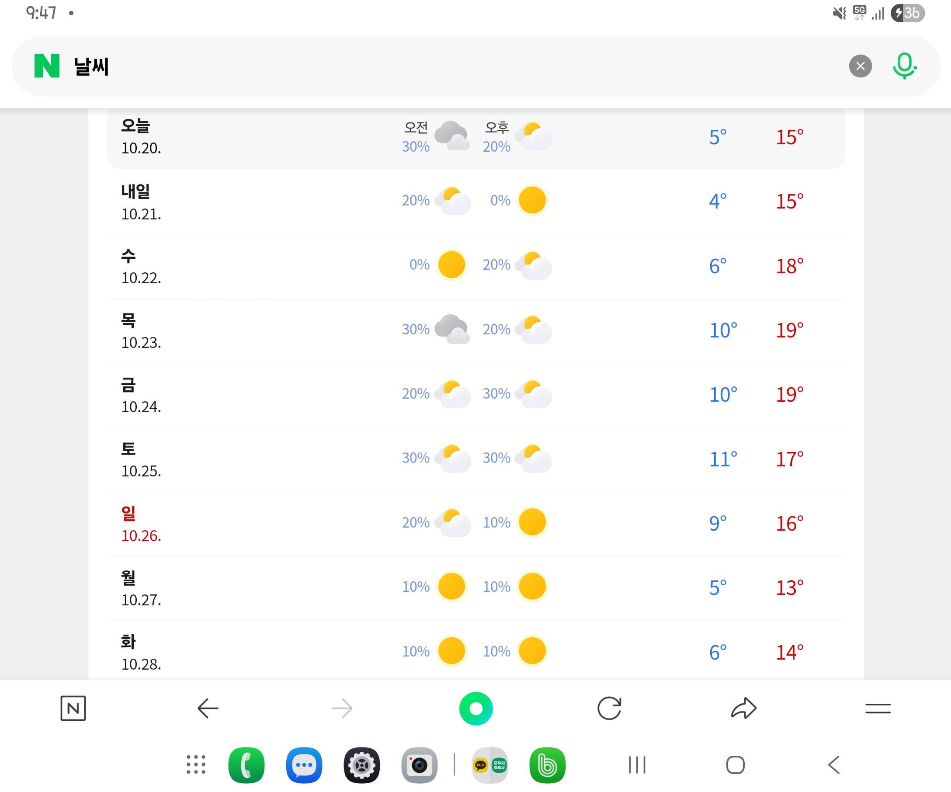Go back with the left arrow
The height and width of the screenshot is (792, 951).
click(x=208, y=708)
